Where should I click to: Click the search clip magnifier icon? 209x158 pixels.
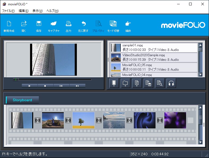[160, 83]
